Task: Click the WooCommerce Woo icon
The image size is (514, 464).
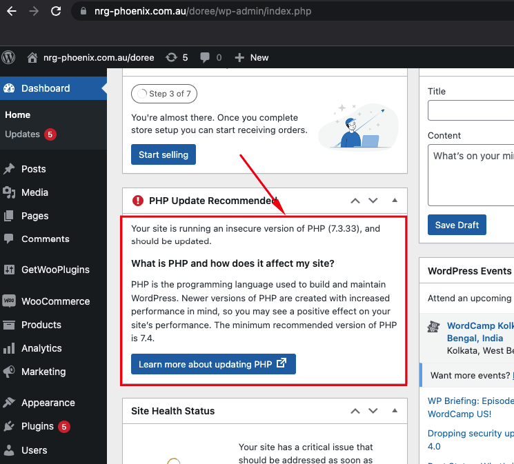Action: pyautogui.click(x=9, y=301)
